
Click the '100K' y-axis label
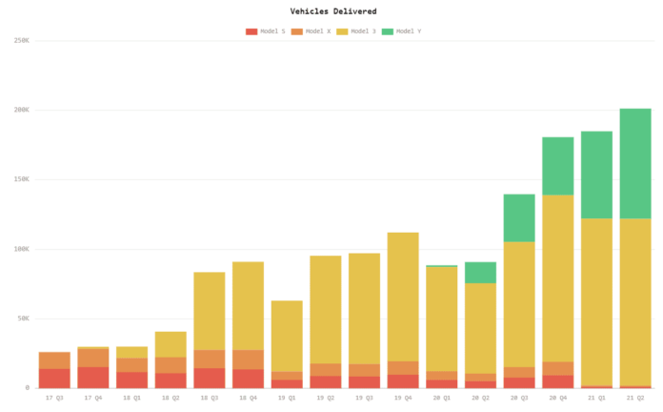(x=22, y=250)
